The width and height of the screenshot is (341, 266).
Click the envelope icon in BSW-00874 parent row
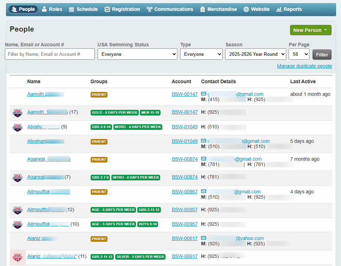click(x=204, y=159)
